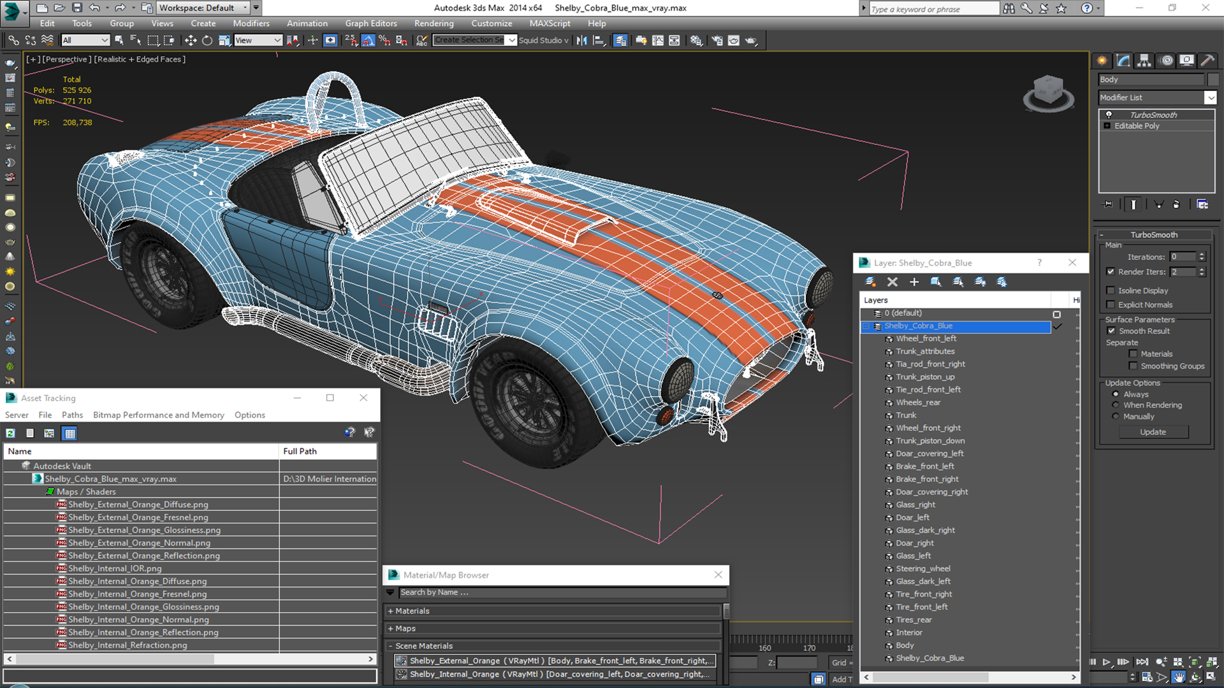This screenshot has height=688, width=1224.
Task: Open the Utilities hammer tab
Action: click(x=1207, y=61)
